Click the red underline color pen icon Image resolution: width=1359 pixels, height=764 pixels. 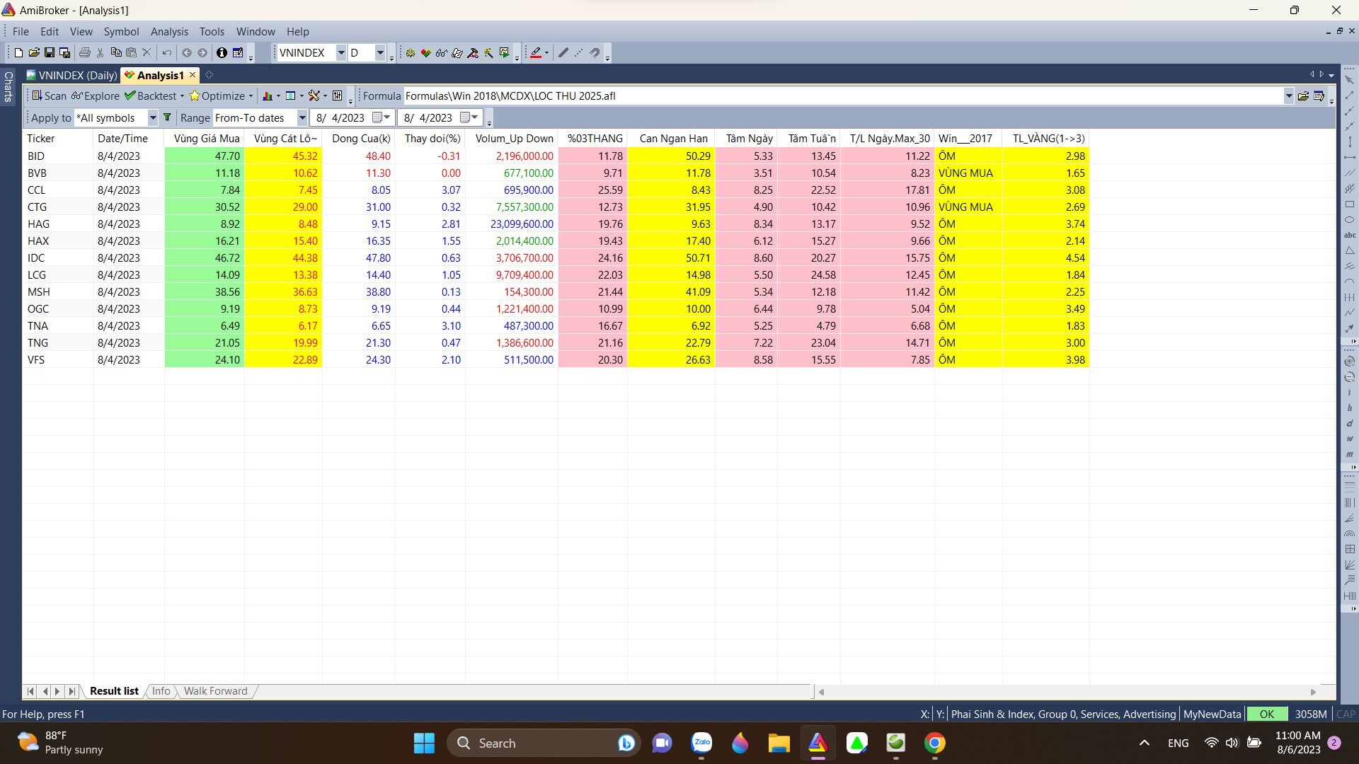(x=536, y=52)
